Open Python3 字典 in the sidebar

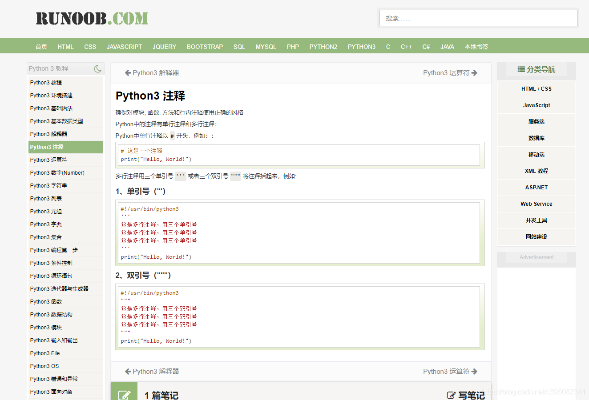(x=66, y=224)
